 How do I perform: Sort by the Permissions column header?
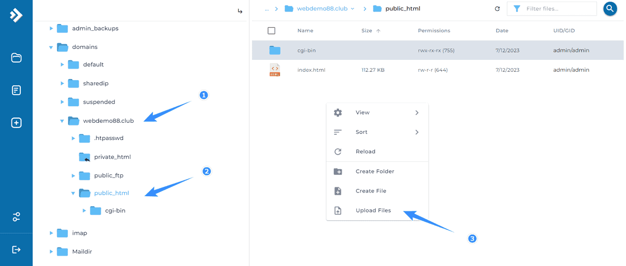pos(434,31)
